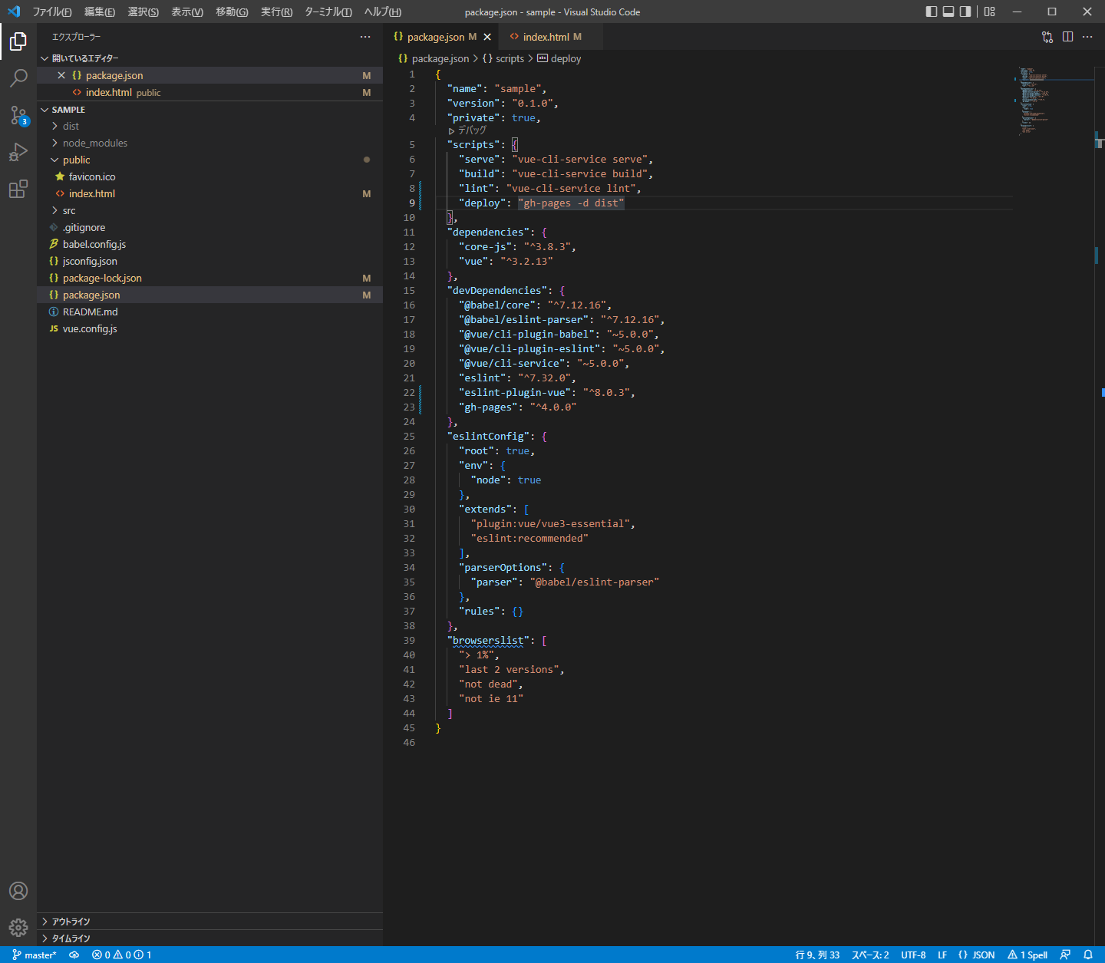Collapse the public folder

(x=209, y=160)
